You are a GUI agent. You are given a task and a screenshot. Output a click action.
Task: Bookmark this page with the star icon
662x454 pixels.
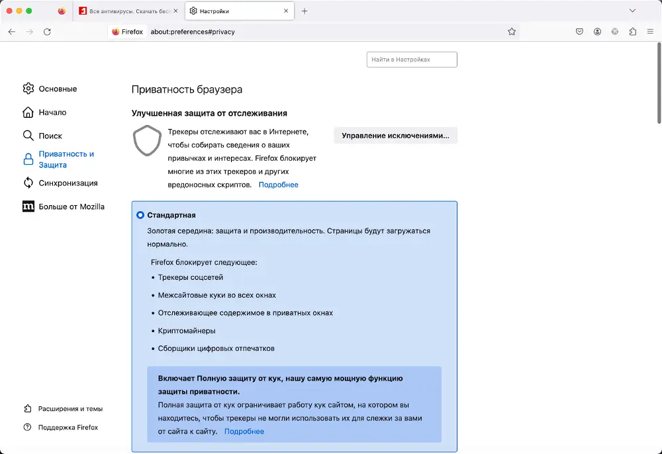click(512, 31)
